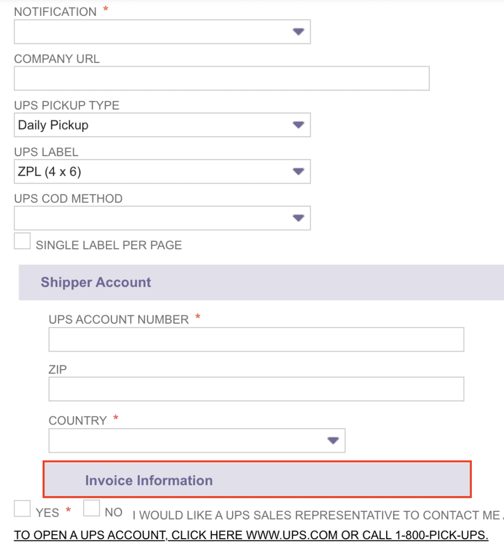Follow the link to open a UPS account
Screen dimensions: 504x560
pyautogui.click(x=251, y=535)
